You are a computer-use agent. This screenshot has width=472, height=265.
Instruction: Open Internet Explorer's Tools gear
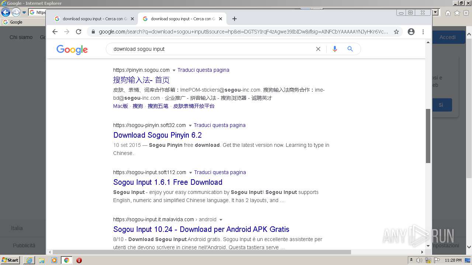tap(466, 13)
